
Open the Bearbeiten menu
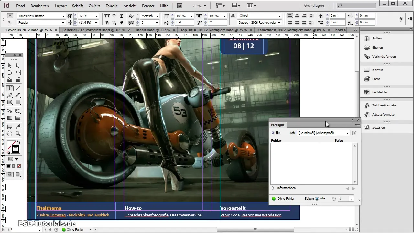(39, 6)
